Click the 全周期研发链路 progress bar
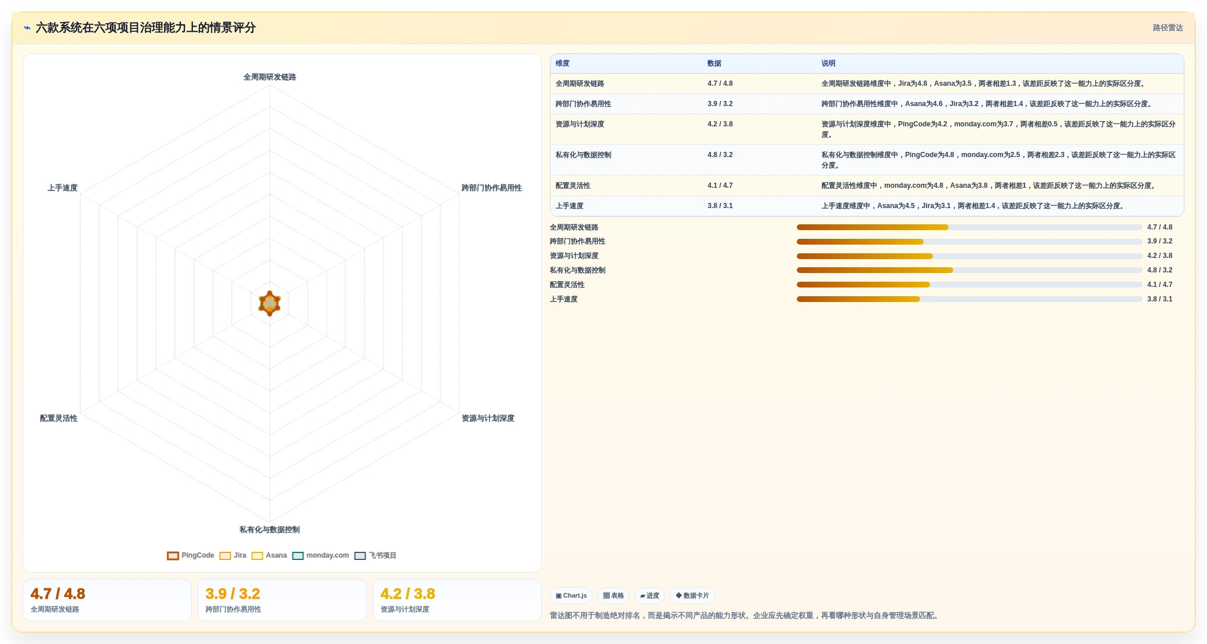 tap(969, 227)
